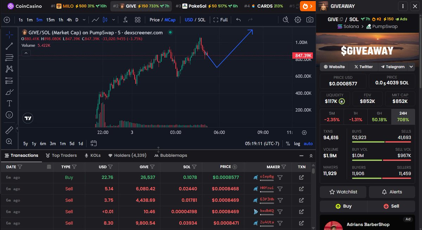The image size is (422, 230).
Task: Filter by maker HNYzui
Action: (280, 189)
